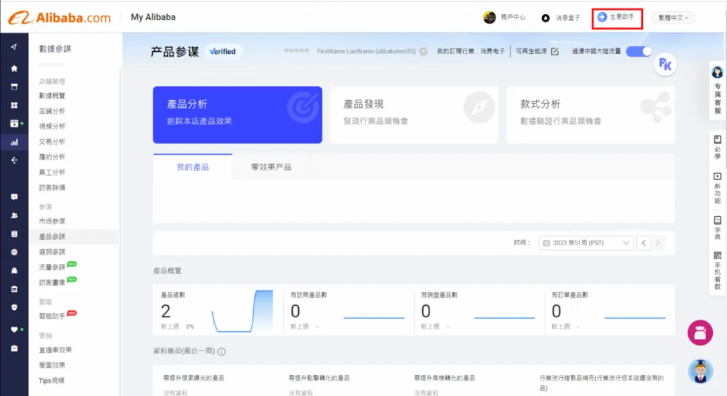727x396 pixels.
Task: Select the 款式分析 card
Action: click(591, 114)
